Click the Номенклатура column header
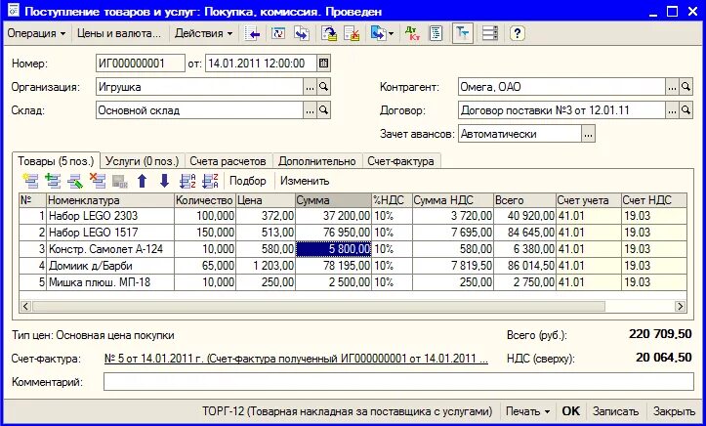This screenshot has width=706, height=426. pos(110,200)
